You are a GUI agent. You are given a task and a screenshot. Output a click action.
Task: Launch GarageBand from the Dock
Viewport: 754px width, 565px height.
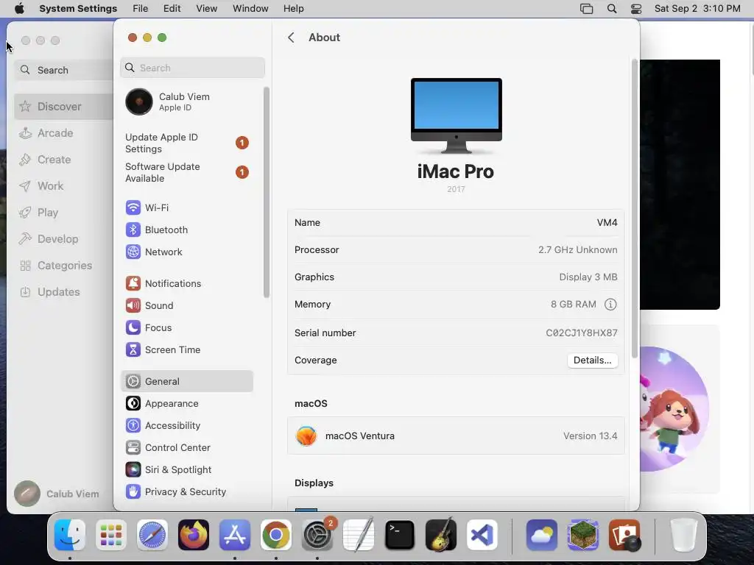click(441, 535)
